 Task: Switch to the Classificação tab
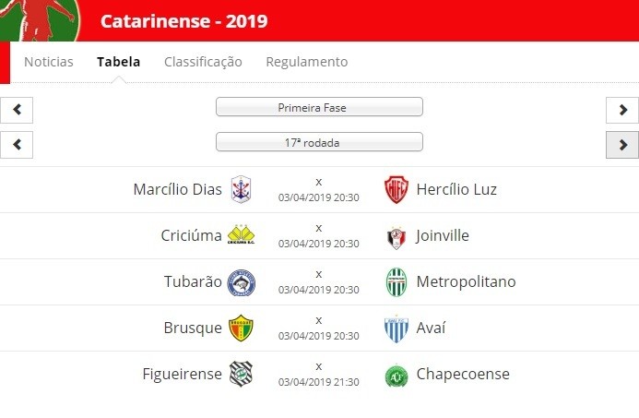tap(203, 62)
